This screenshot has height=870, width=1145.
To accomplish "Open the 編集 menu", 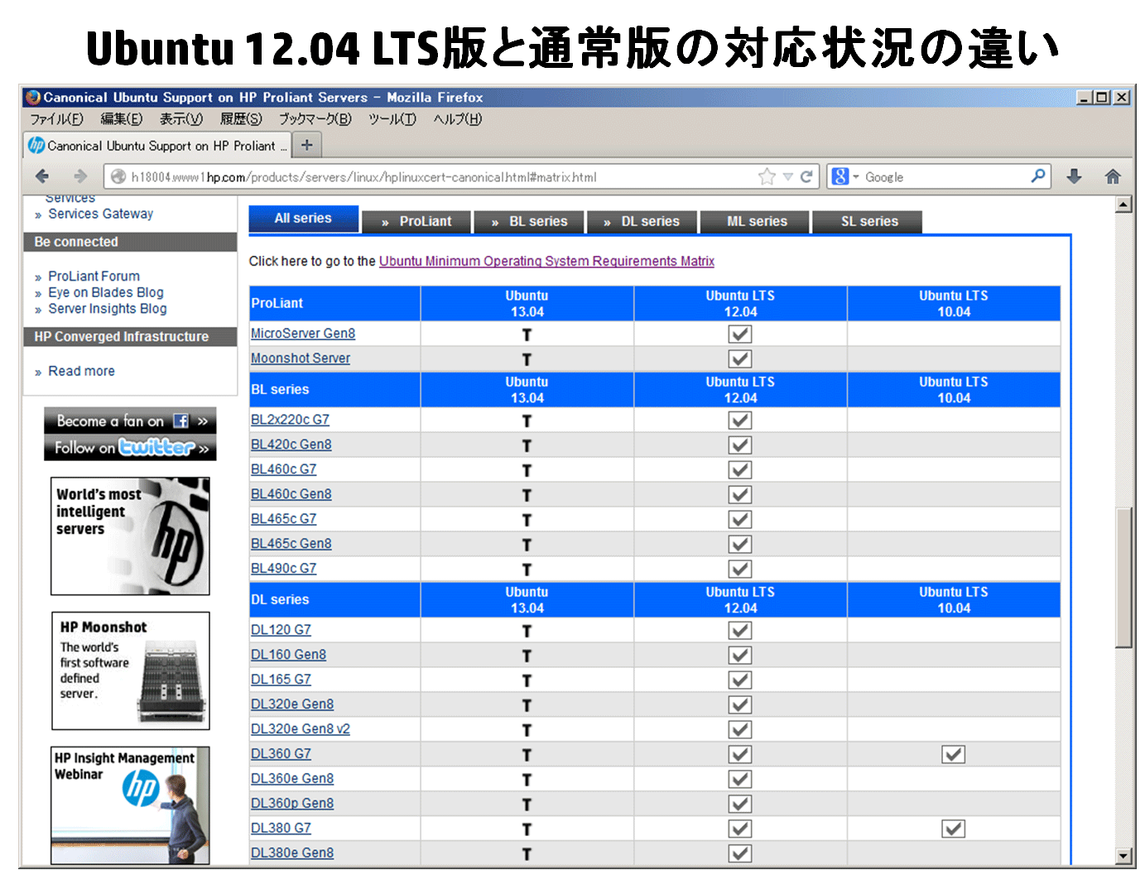I will (x=121, y=119).
